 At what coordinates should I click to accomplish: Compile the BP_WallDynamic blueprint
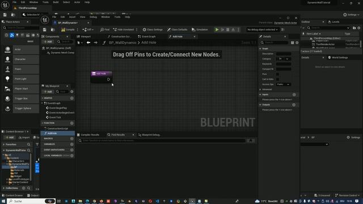68,29
